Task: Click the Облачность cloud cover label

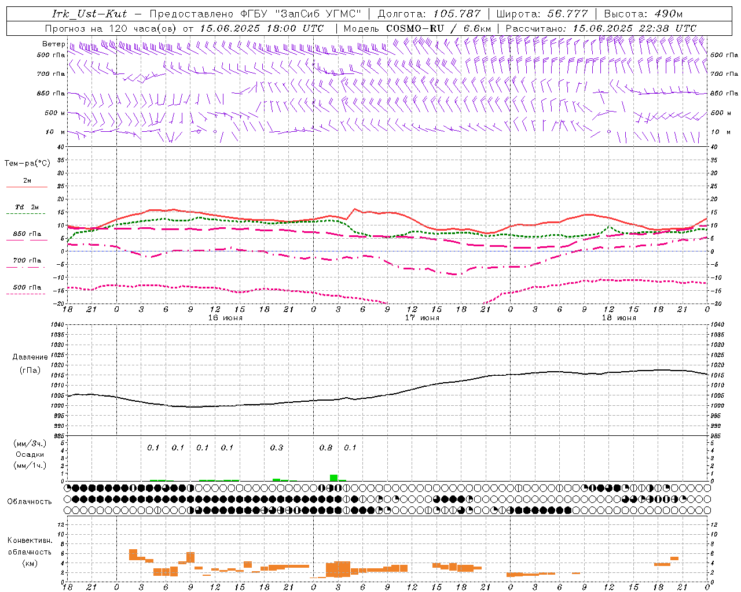Action: pyautogui.click(x=30, y=502)
